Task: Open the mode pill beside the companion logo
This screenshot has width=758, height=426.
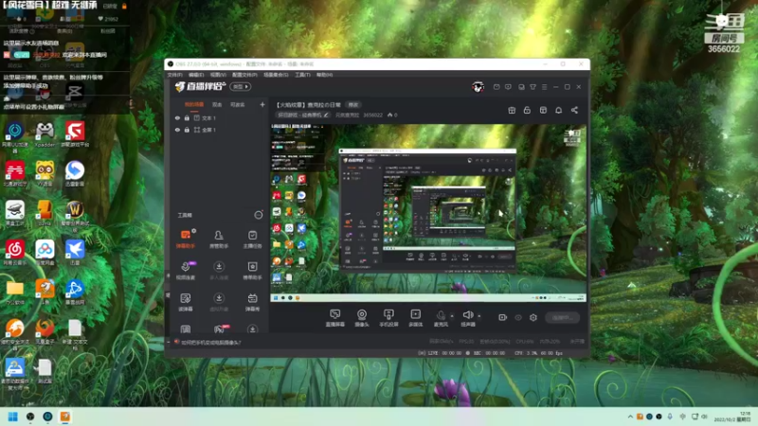Action: click(241, 86)
